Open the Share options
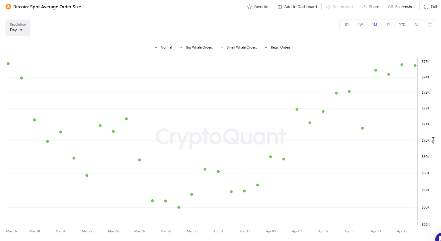441x241 pixels. pos(371,6)
